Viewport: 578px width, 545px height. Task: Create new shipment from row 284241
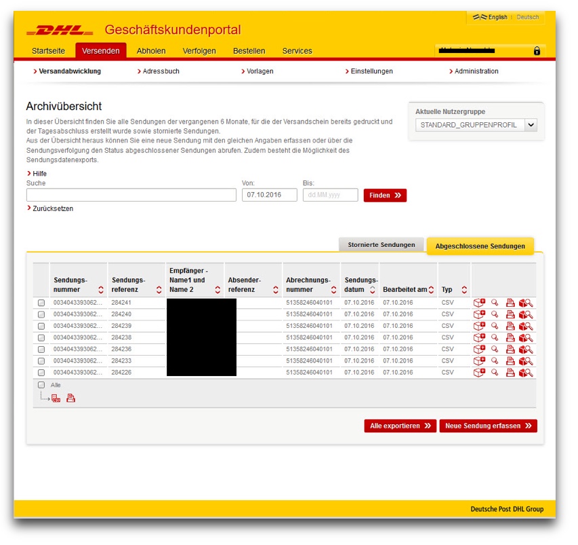tap(479, 303)
